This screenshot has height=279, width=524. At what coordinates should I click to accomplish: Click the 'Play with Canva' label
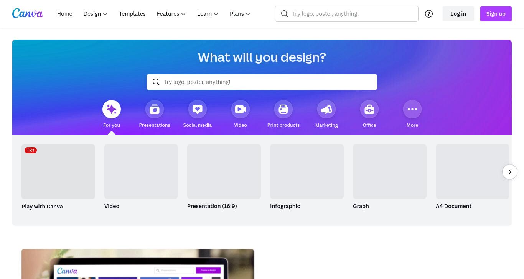point(42,207)
